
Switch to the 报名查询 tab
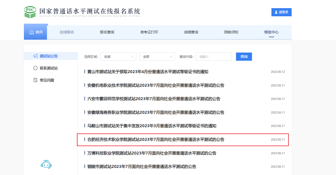pyautogui.click(x=107, y=32)
